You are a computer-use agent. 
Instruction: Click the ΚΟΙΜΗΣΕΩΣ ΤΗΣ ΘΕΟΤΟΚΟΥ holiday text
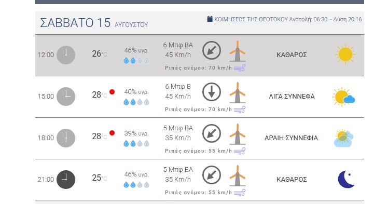251,19
